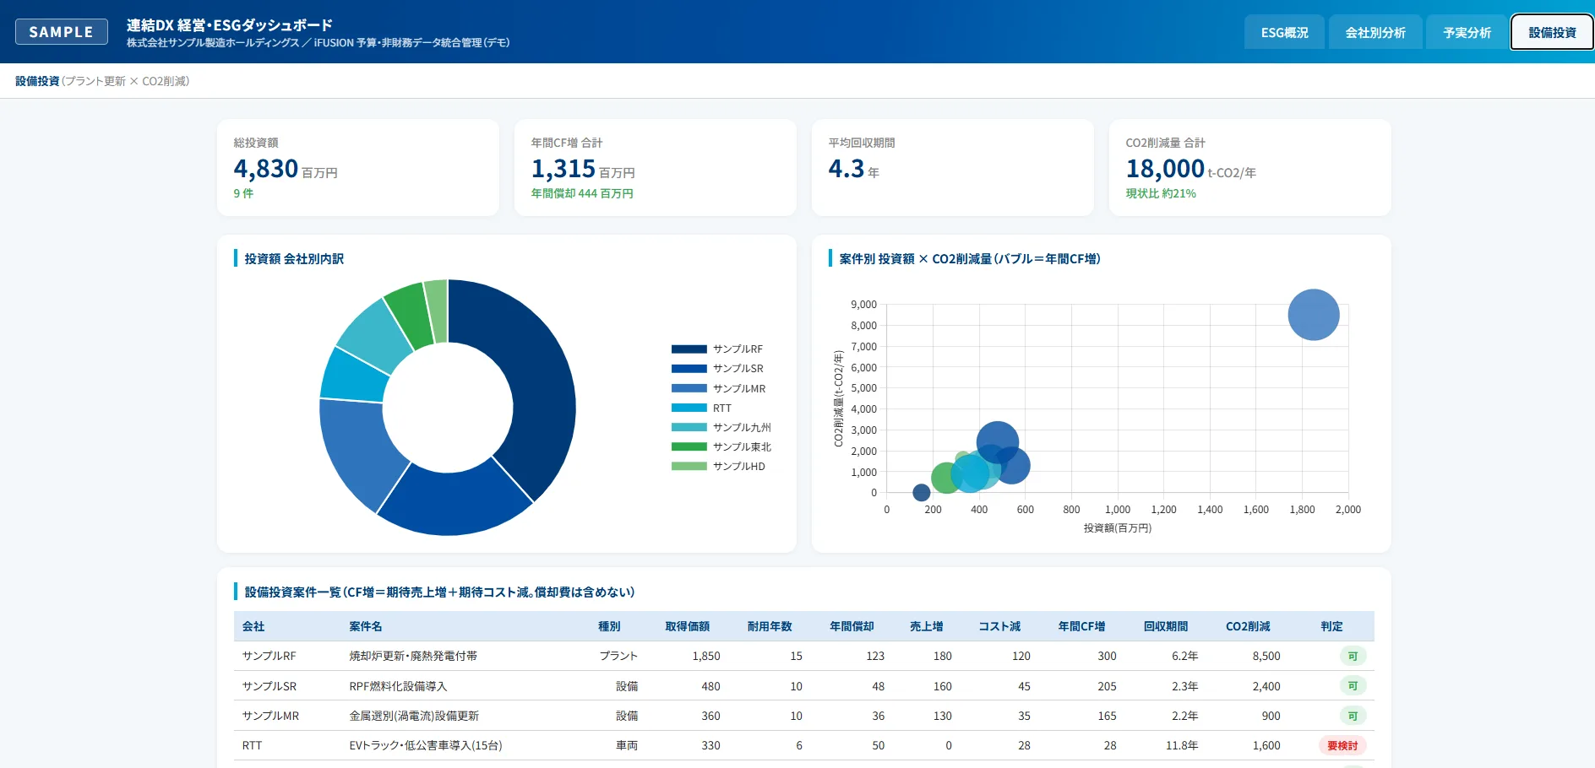The width and height of the screenshot is (1595, 768).
Task: Sort by the 取得価額 column header
Action: (x=687, y=626)
